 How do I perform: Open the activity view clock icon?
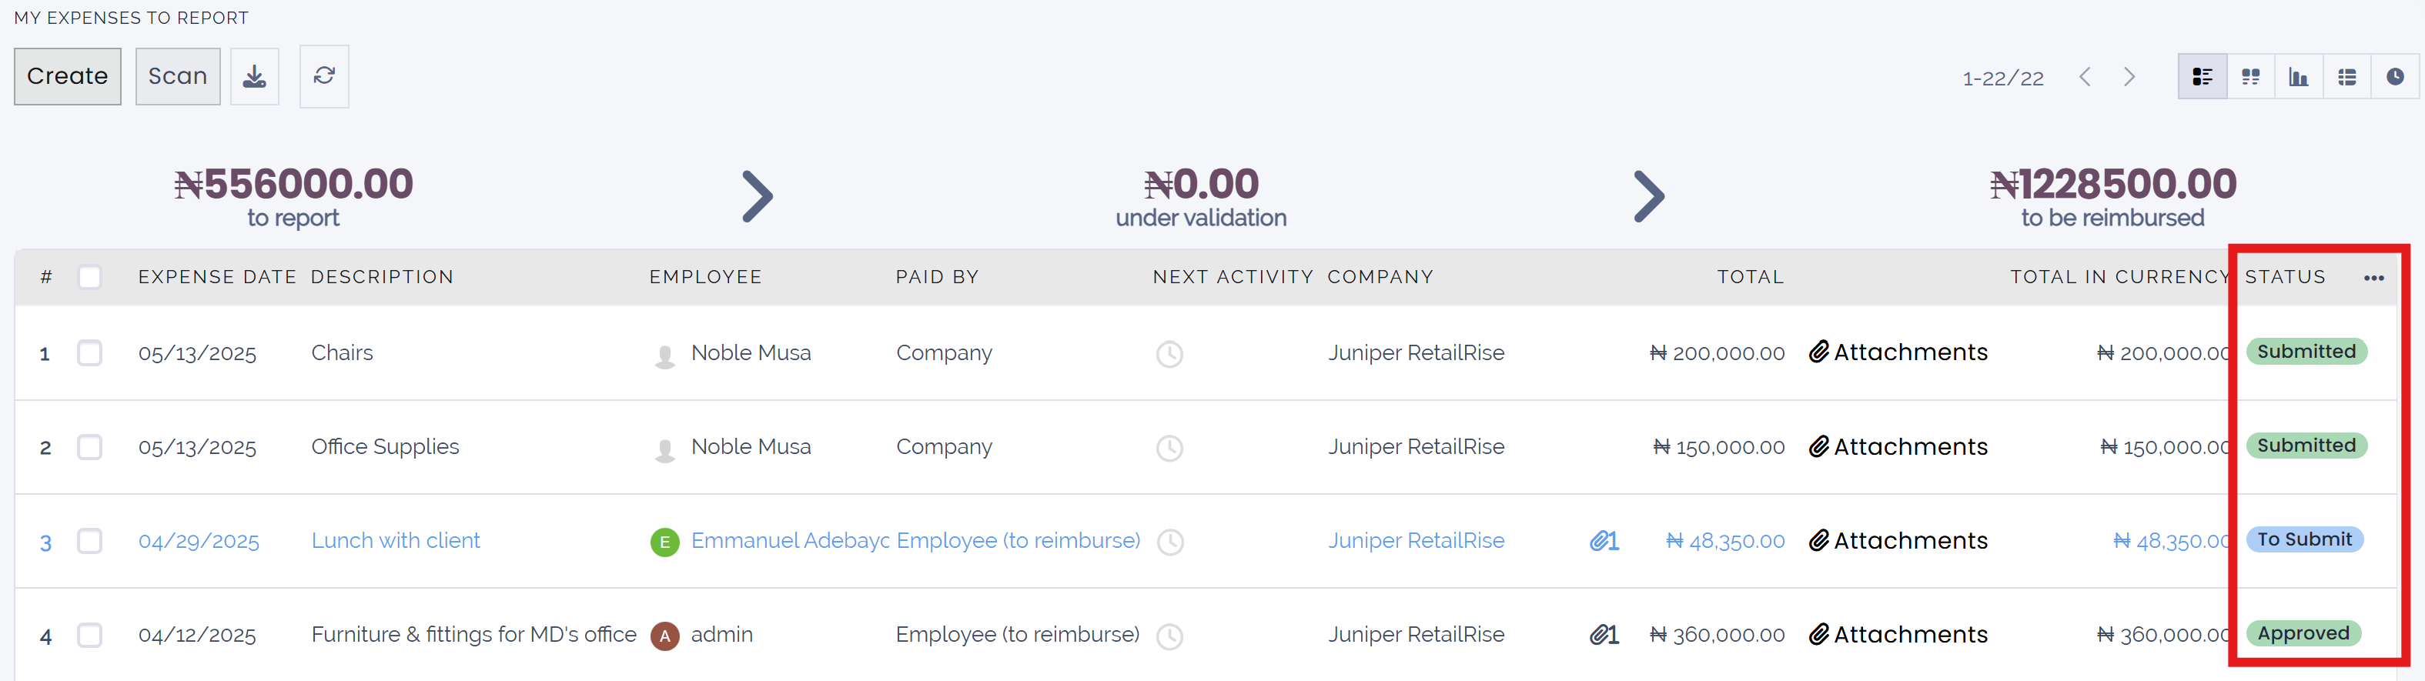coord(2394,76)
